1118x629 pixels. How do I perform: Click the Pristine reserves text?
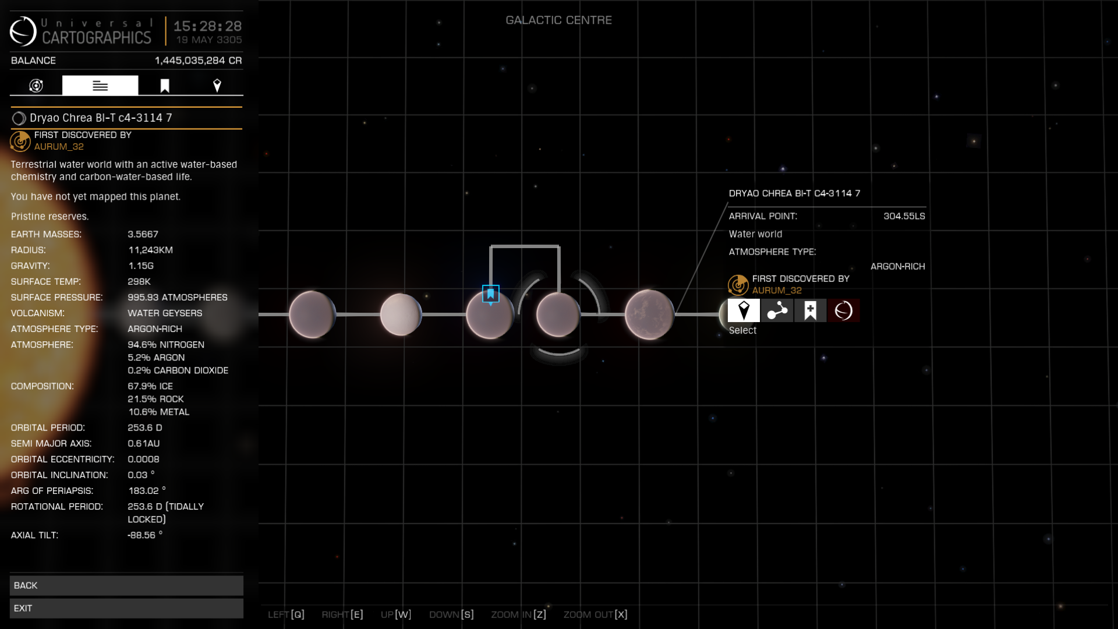50,216
